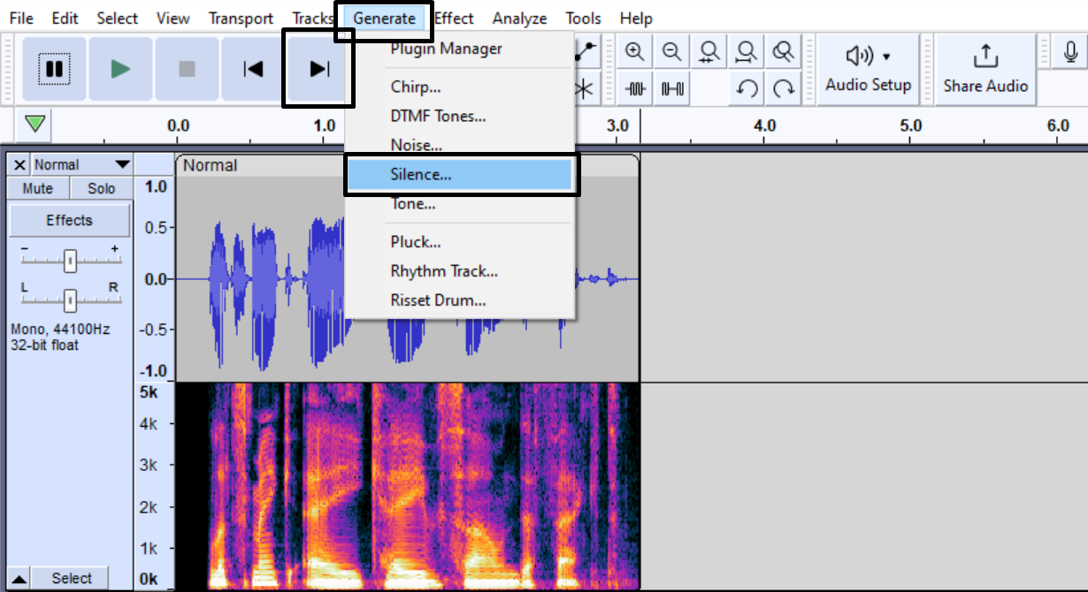This screenshot has width=1088, height=592.
Task: Silence the selected audio
Action: coord(671,87)
